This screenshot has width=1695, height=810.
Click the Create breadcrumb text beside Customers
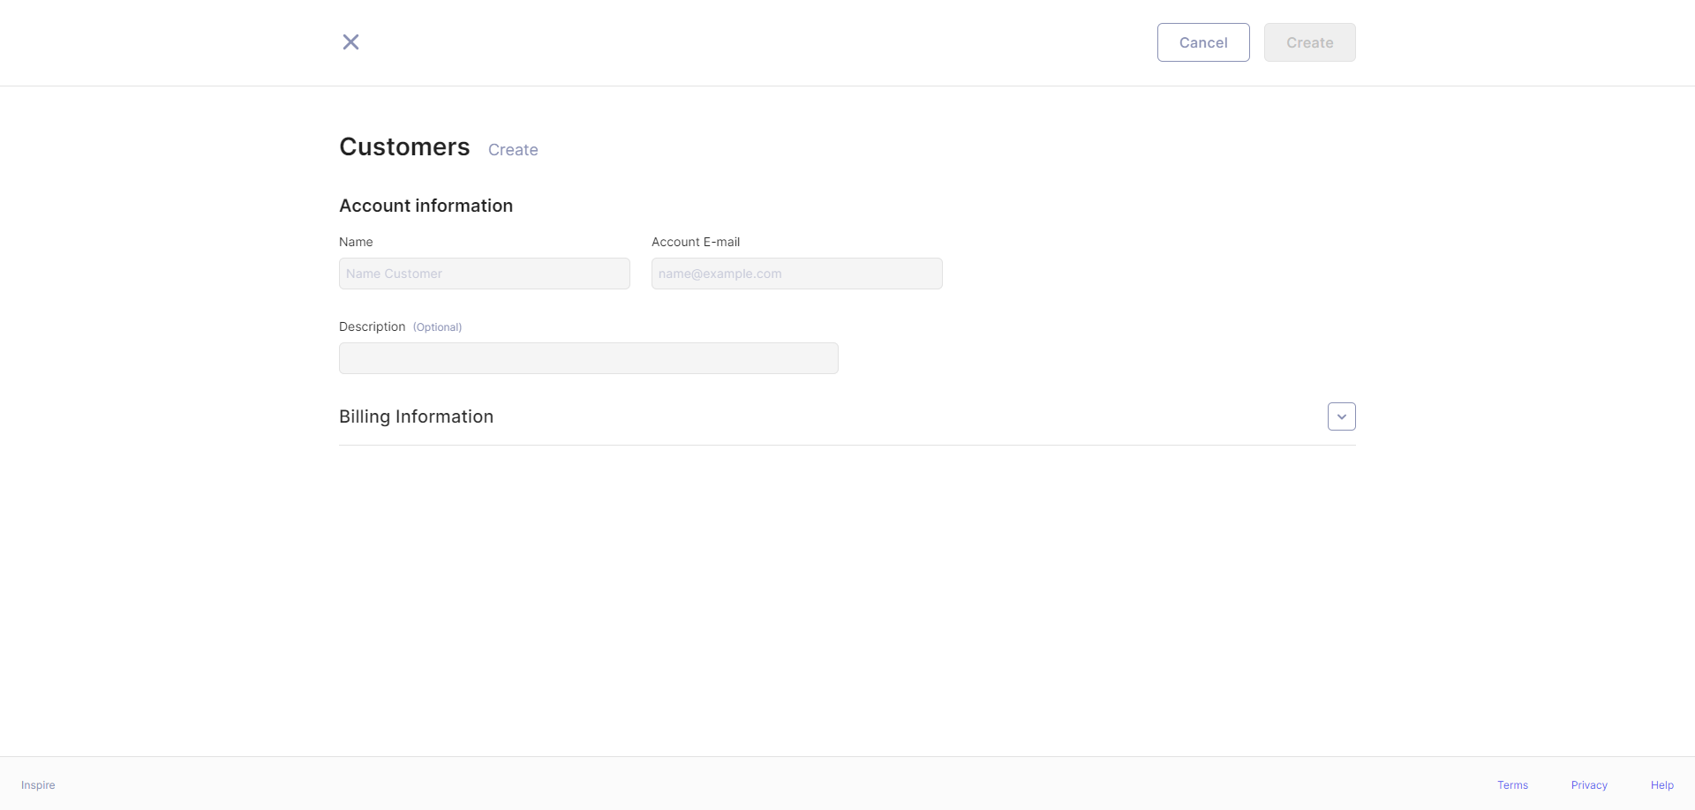point(513,150)
